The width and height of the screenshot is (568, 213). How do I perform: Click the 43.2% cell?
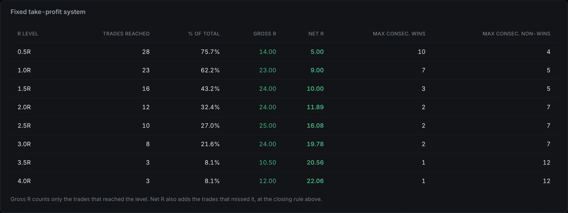point(210,89)
